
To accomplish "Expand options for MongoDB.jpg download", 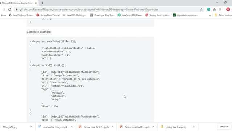I will point(31,127).
